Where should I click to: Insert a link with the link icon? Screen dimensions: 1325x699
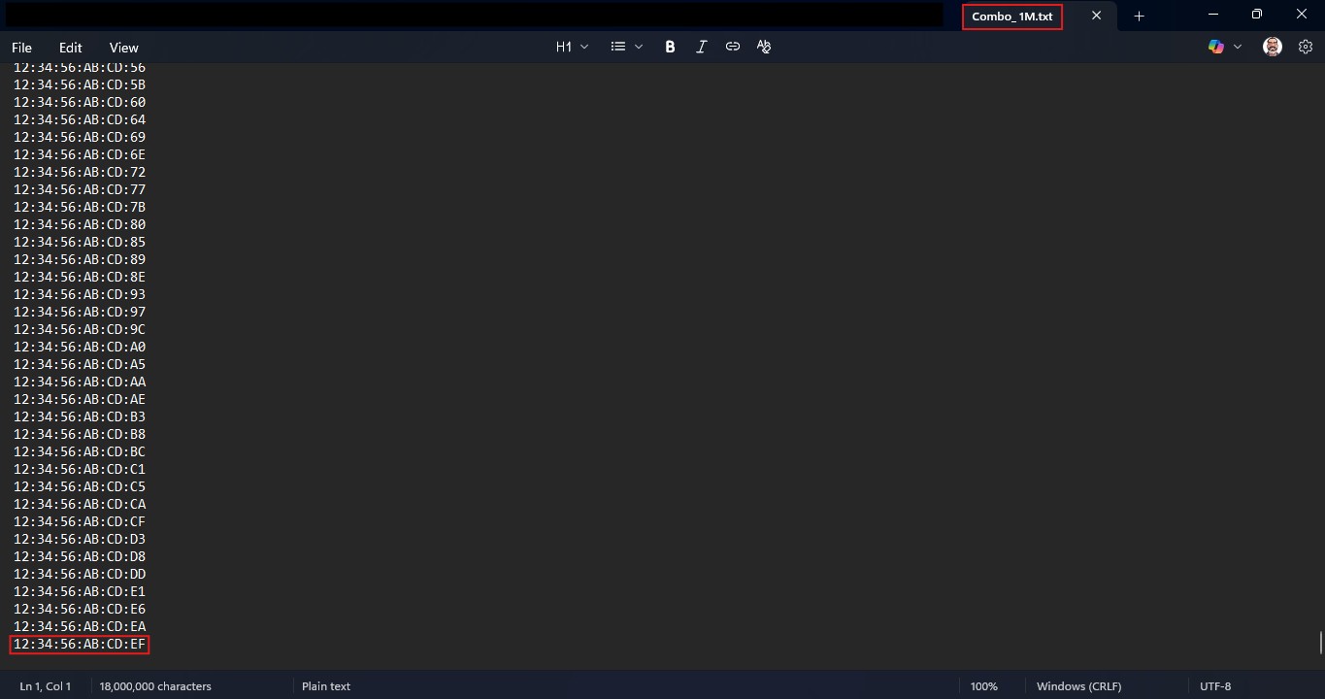point(733,47)
